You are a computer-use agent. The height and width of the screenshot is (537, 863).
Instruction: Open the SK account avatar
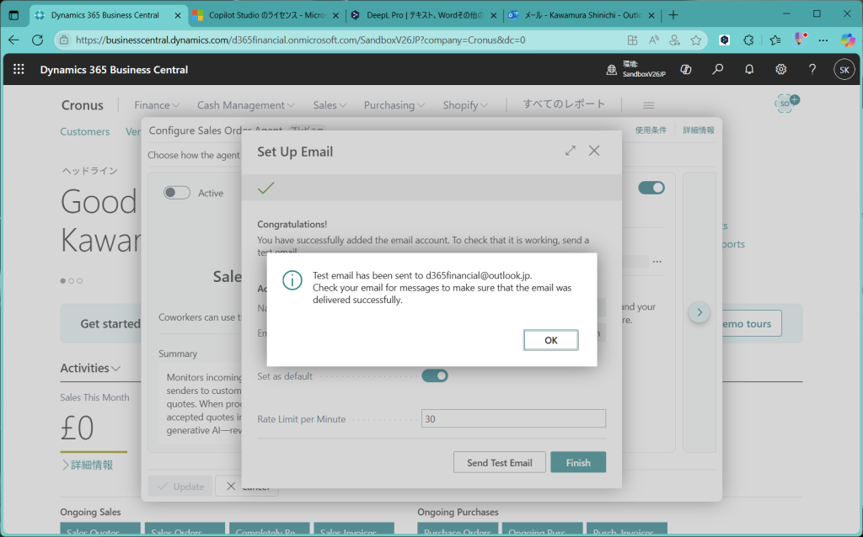tap(844, 70)
